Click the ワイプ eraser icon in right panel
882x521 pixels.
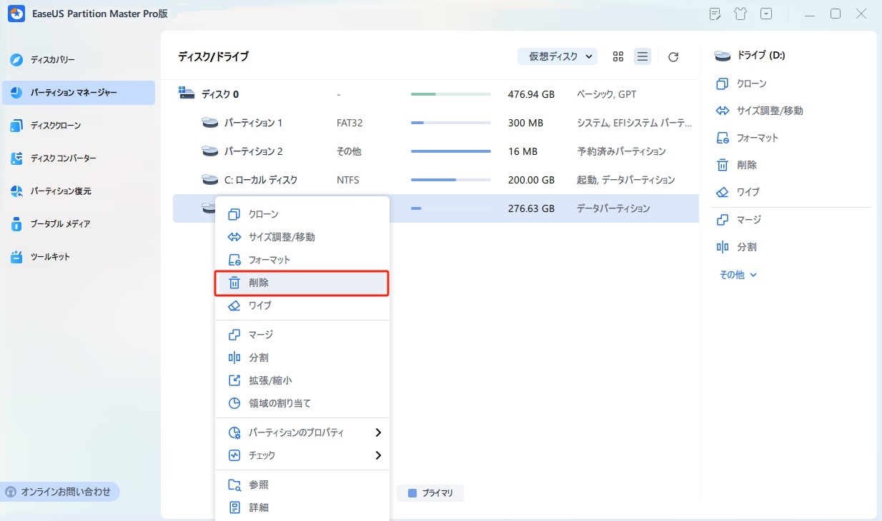[x=722, y=193]
